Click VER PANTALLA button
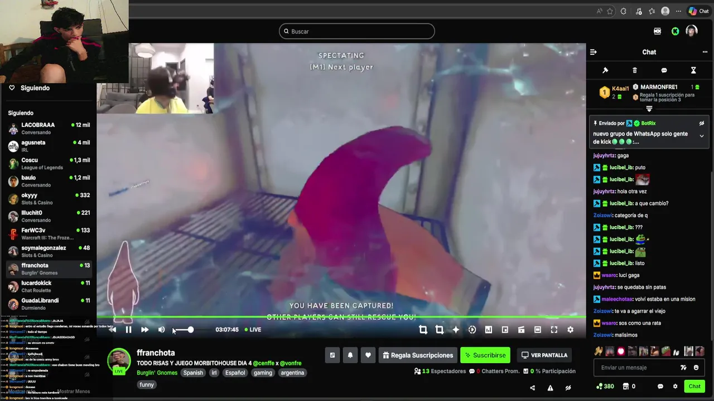 544,355
